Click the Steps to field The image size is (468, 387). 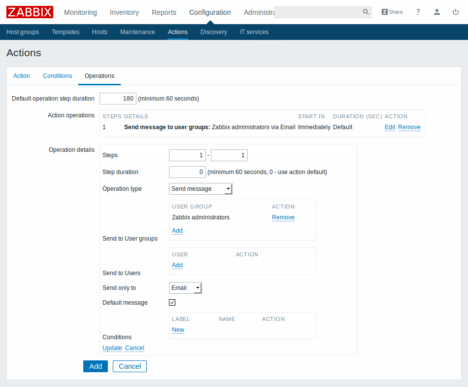pyautogui.click(x=229, y=155)
